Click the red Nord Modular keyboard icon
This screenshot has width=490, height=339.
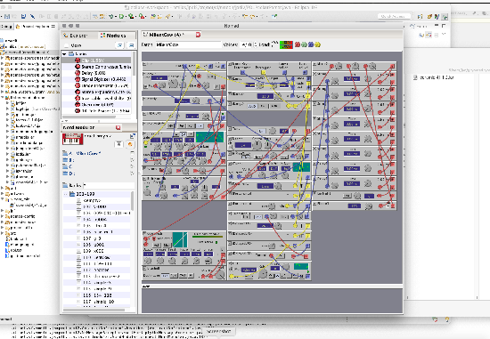pyautogui.click(x=72, y=139)
